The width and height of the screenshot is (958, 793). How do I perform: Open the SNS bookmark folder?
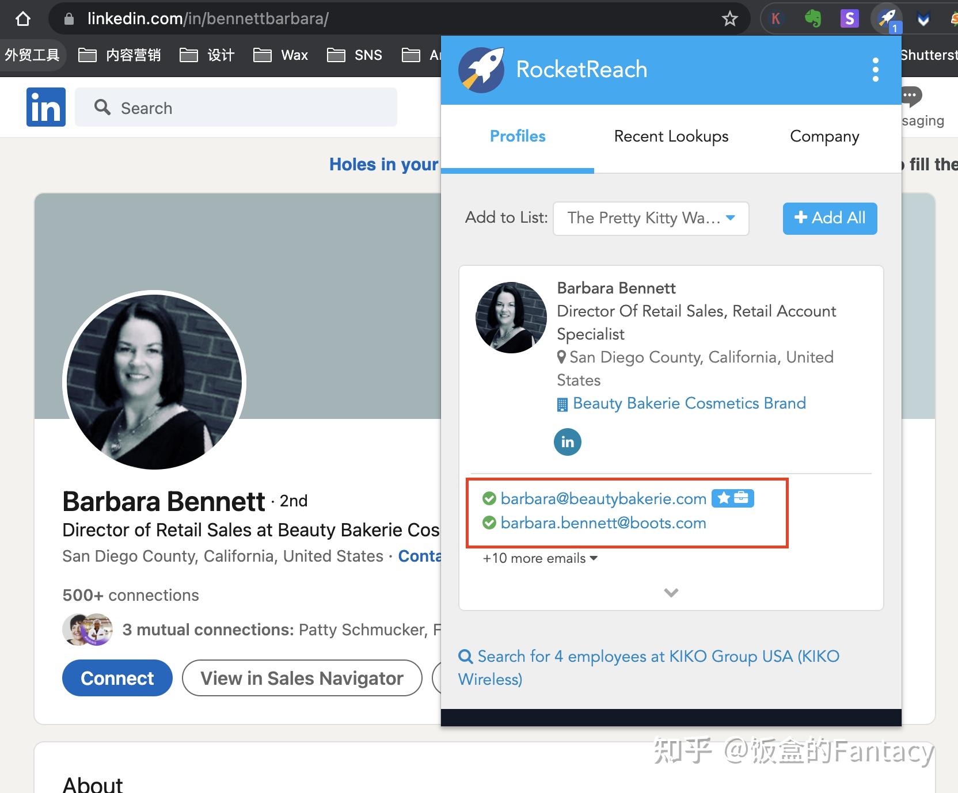point(355,55)
